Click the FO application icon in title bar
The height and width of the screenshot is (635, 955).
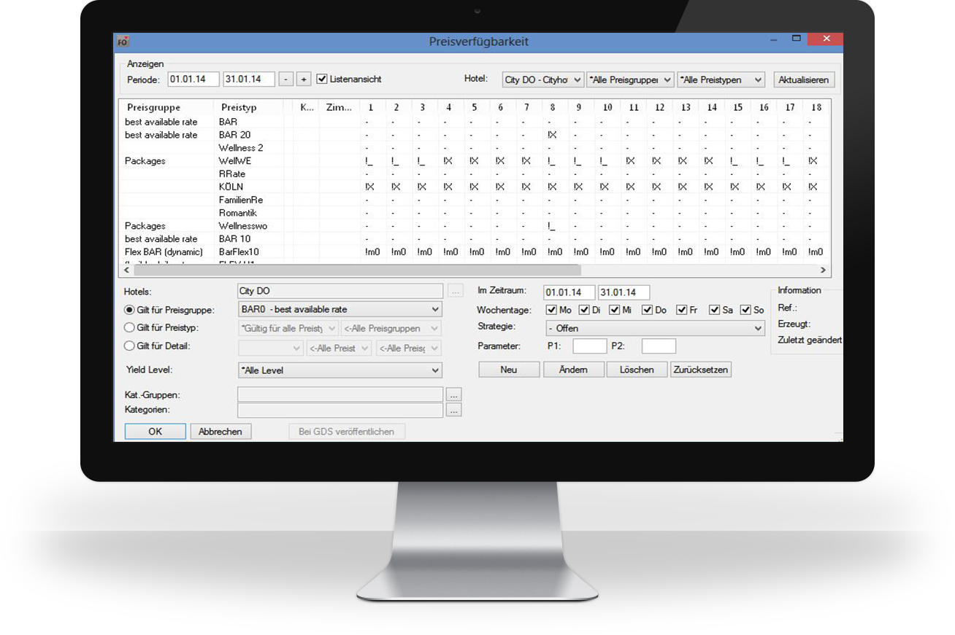[x=123, y=42]
